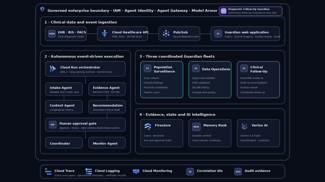The image size is (325, 182).
Task: Click the Vertex AI logo icon
Action: pyautogui.click(x=244, y=127)
